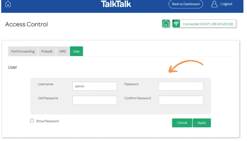Image resolution: width=247 pixels, height=141 pixels.
Task: Click into the Old Password field
Action: (x=95, y=100)
